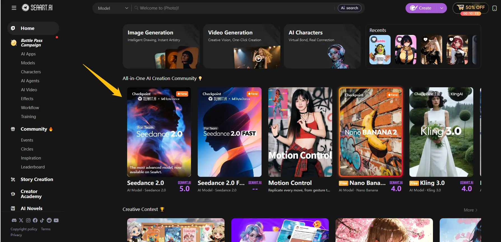Open the Model search-type dropdown
Screen dimensions: 501x242
tap(113, 8)
